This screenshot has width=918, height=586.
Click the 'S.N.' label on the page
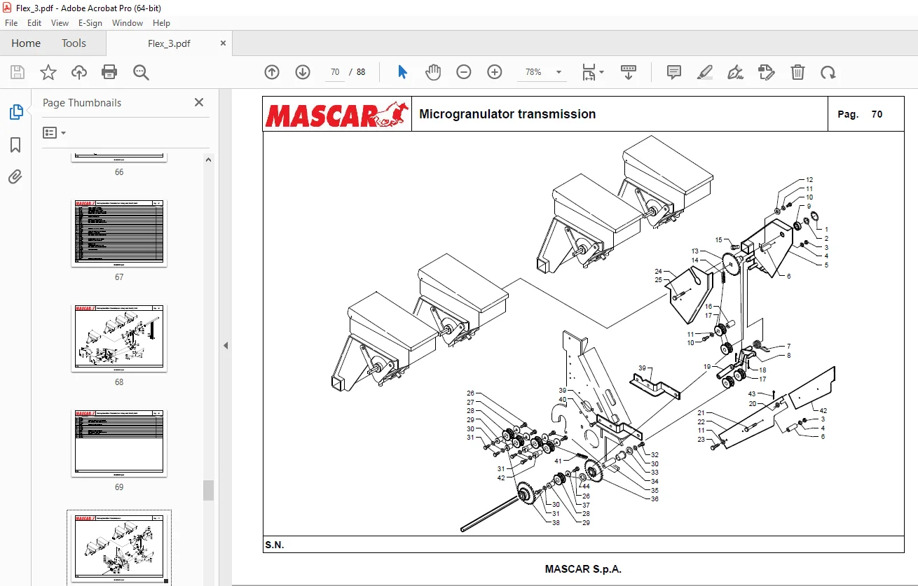[275, 545]
